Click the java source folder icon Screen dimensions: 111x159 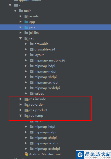coord(26,27)
